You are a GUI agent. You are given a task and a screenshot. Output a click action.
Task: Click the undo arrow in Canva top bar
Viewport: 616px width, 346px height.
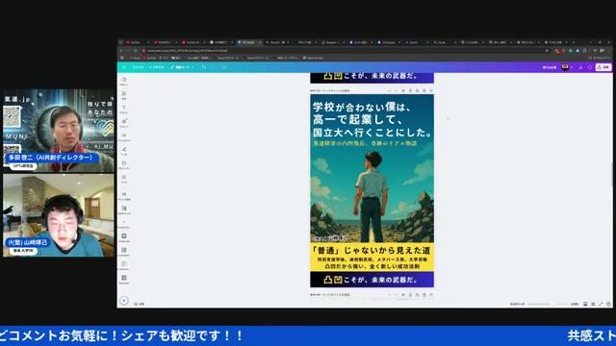pyautogui.click(x=204, y=67)
